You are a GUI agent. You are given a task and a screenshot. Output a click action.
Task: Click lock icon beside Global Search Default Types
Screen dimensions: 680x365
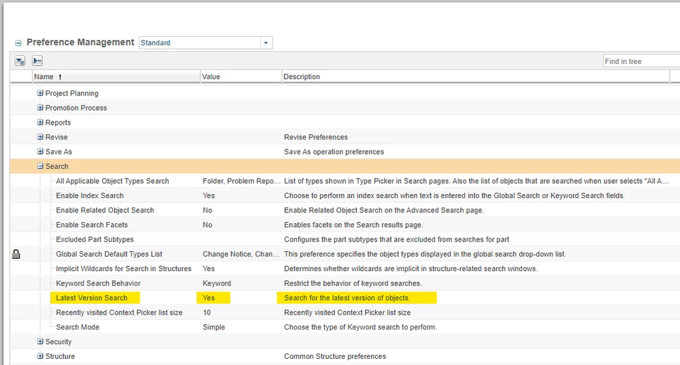click(16, 254)
